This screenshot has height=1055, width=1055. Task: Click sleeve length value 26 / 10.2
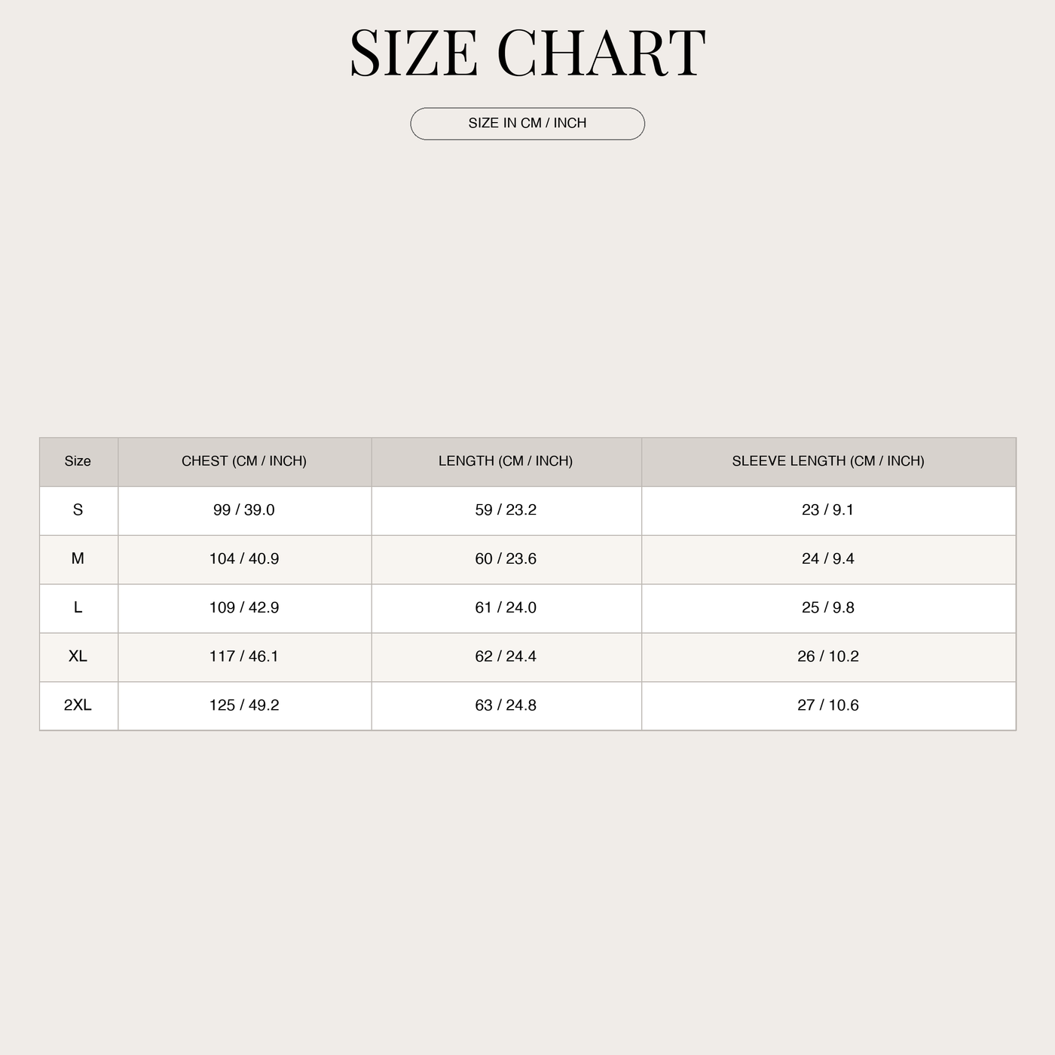[828, 656]
